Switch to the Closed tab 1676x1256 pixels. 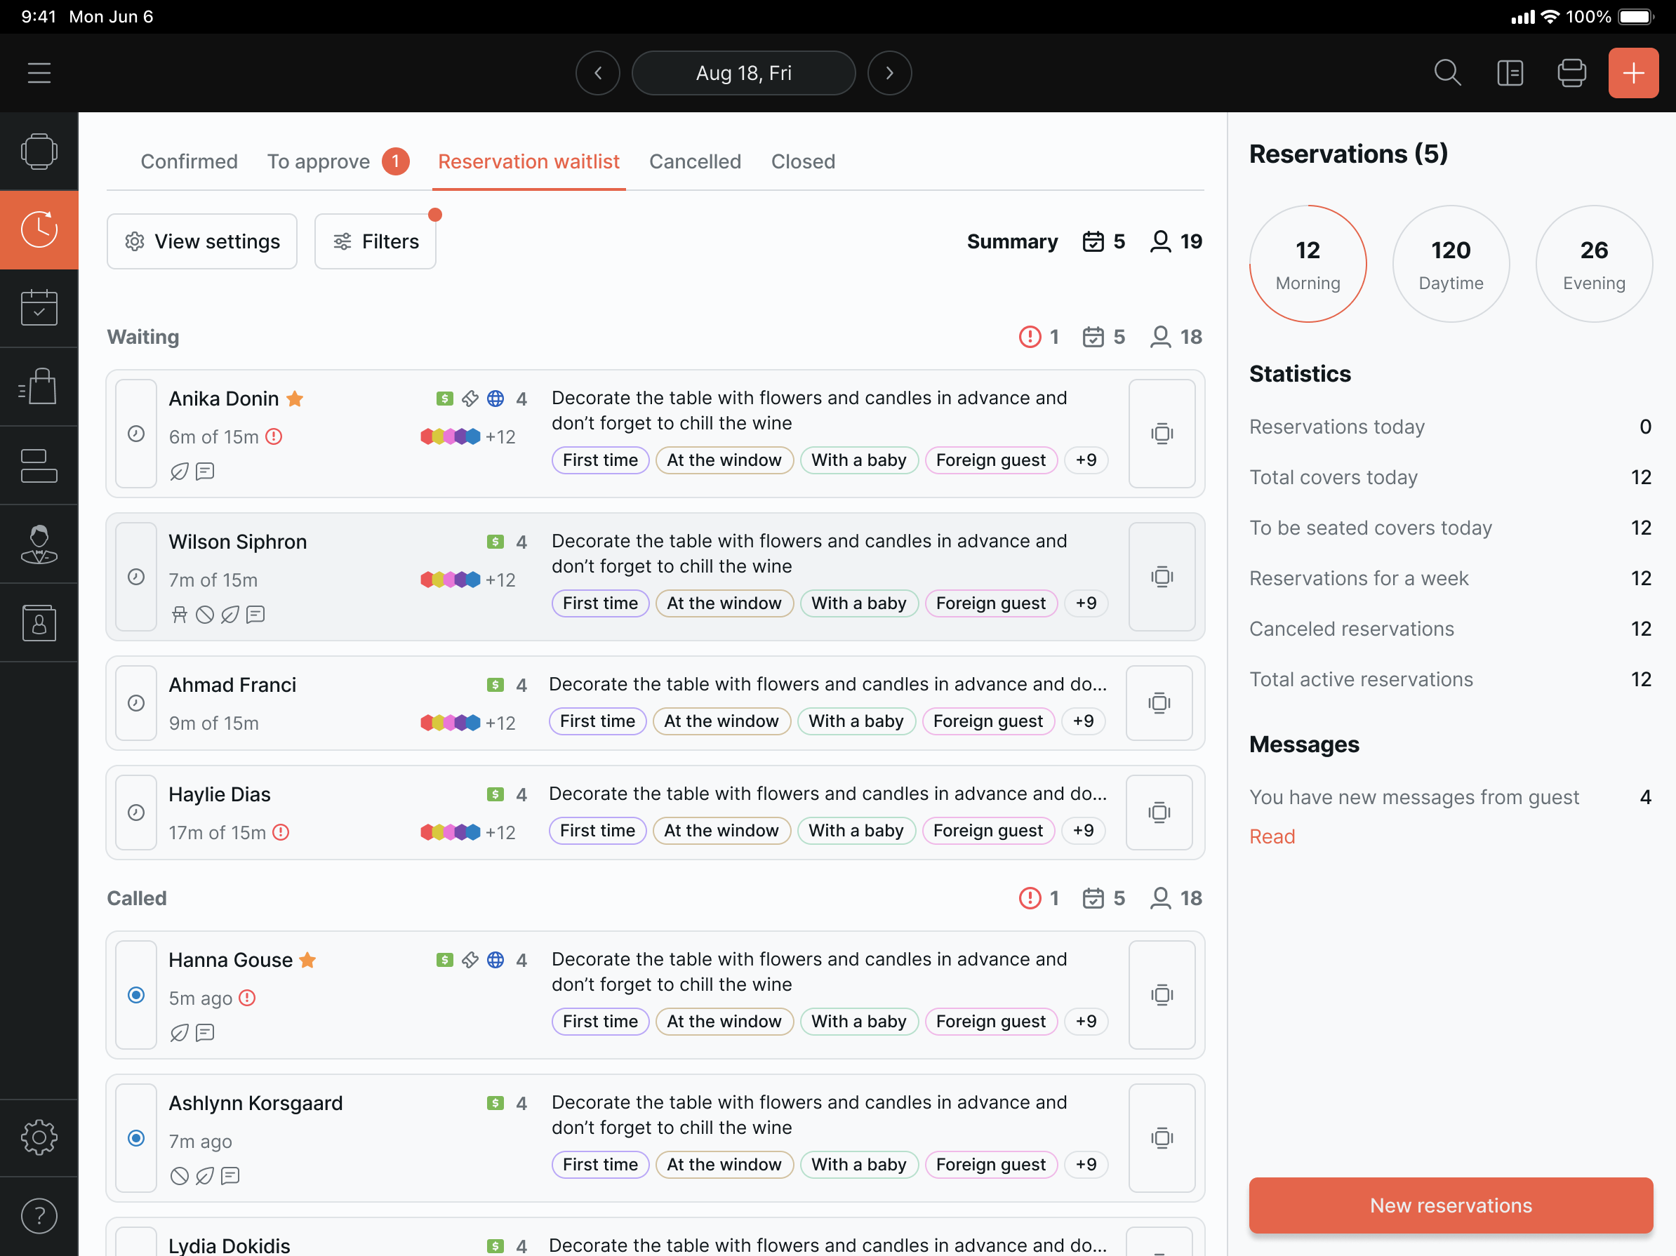[x=803, y=161]
